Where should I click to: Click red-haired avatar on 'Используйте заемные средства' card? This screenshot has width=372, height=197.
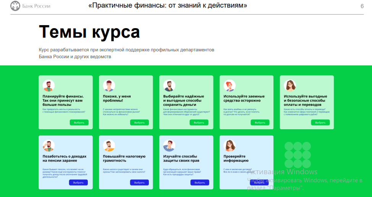click(x=230, y=86)
